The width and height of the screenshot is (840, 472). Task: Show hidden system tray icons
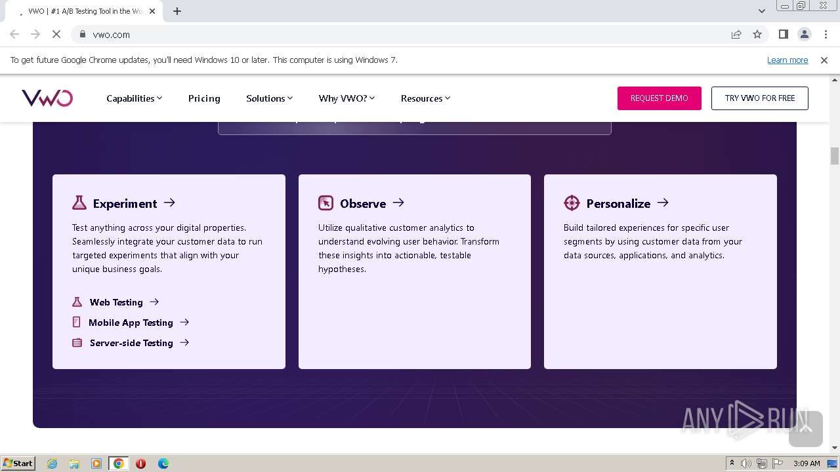732,463
